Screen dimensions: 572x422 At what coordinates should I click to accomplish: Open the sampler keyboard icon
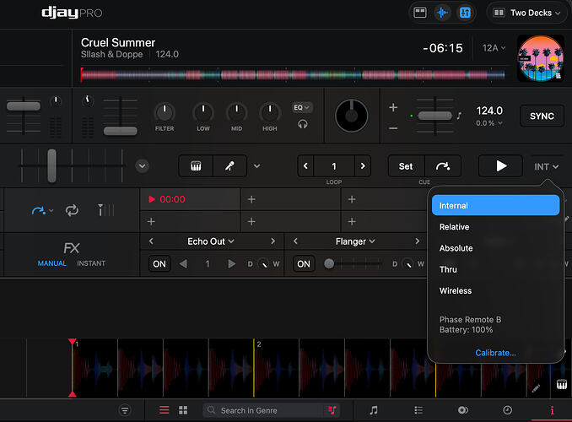coord(196,166)
